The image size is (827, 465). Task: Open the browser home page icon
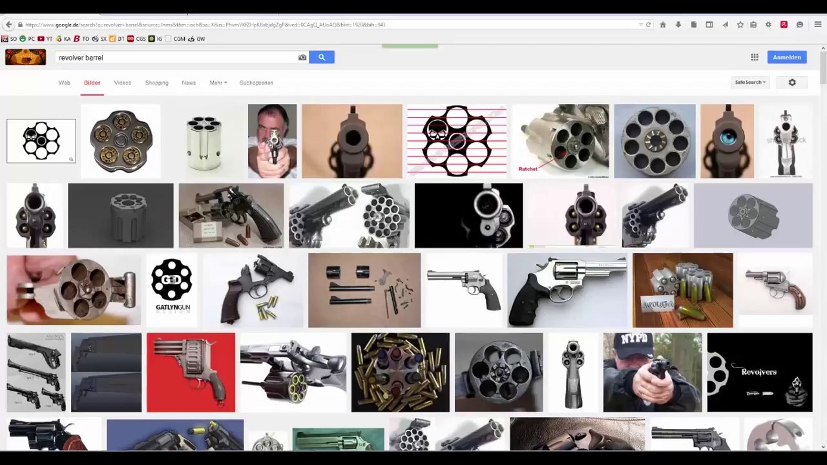tap(663, 25)
